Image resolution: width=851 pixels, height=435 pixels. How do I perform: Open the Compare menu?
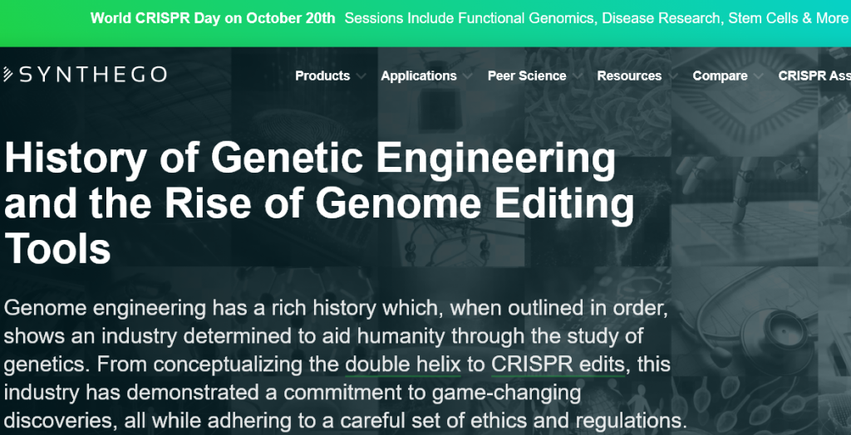(x=720, y=76)
